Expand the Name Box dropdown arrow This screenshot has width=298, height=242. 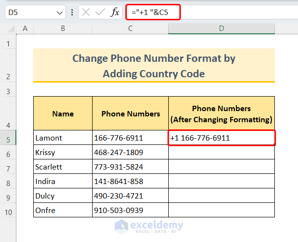click(59, 13)
